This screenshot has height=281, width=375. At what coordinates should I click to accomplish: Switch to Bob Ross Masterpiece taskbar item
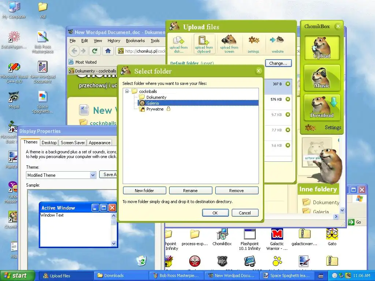177,276
